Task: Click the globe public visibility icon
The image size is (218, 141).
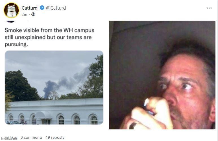Action: pos(33,14)
